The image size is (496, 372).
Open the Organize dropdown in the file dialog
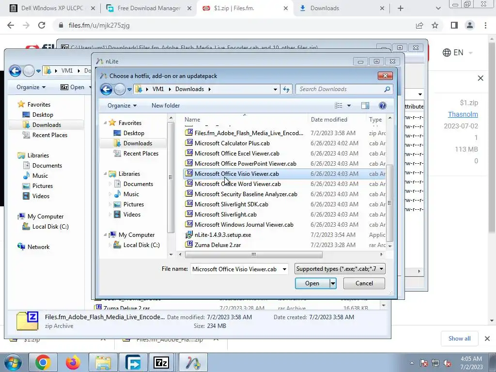(x=122, y=106)
